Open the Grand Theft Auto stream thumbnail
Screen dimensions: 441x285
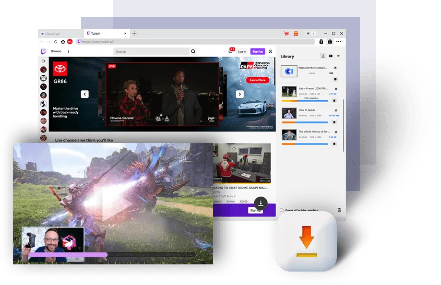pyautogui.click(x=242, y=163)
